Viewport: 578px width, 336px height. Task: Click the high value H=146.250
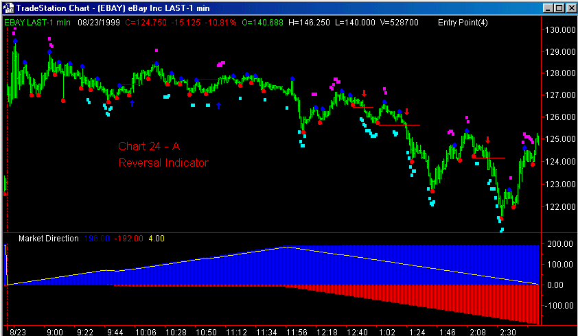(x=309, y=23)
